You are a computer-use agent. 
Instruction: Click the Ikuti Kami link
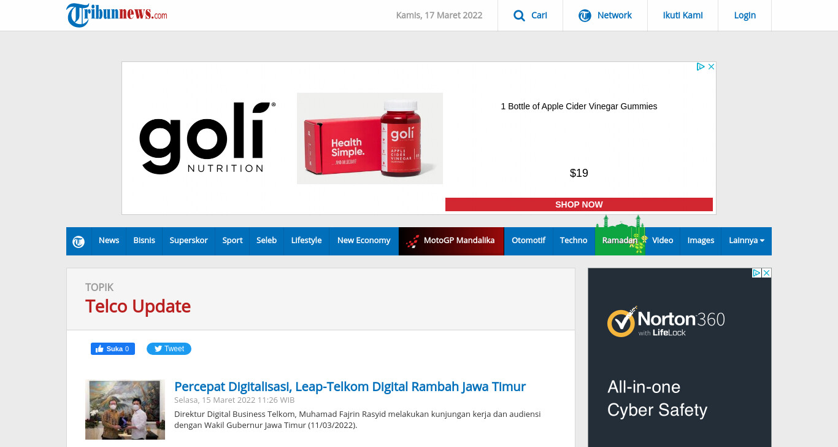pyautogui.click(x=683, y=15)
